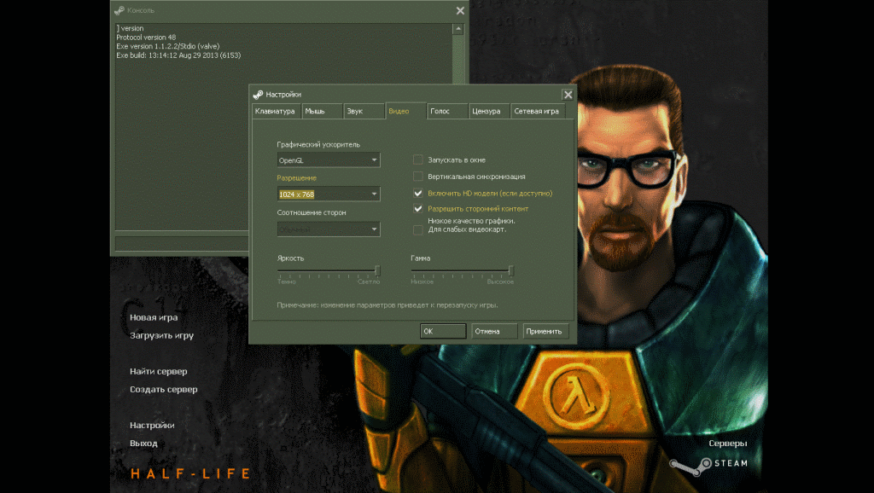Click the OK button in settings
874x493 pixels.
coord(443,331)
